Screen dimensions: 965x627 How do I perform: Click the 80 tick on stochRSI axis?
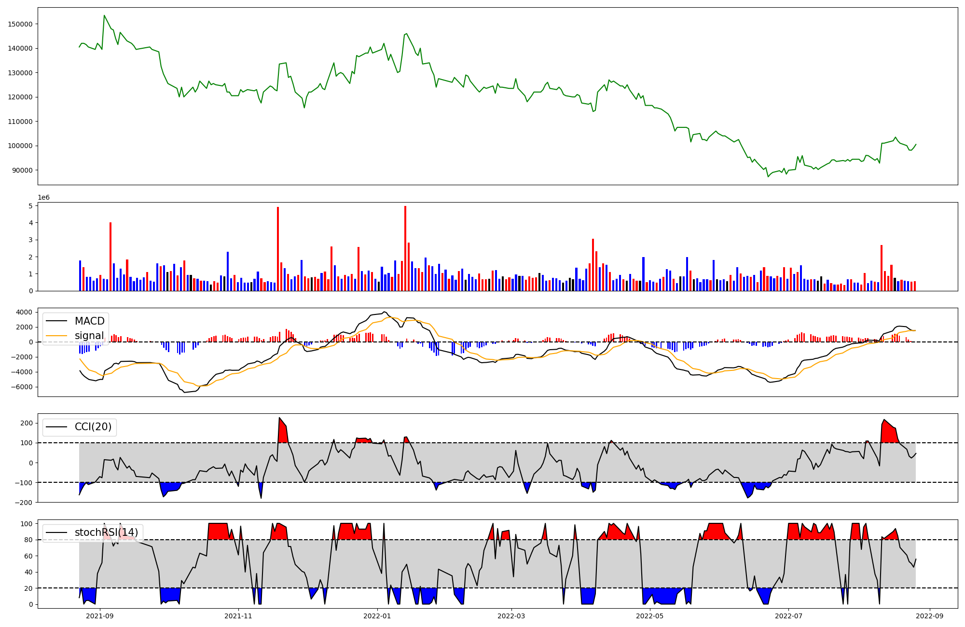[x=28, y=540]
